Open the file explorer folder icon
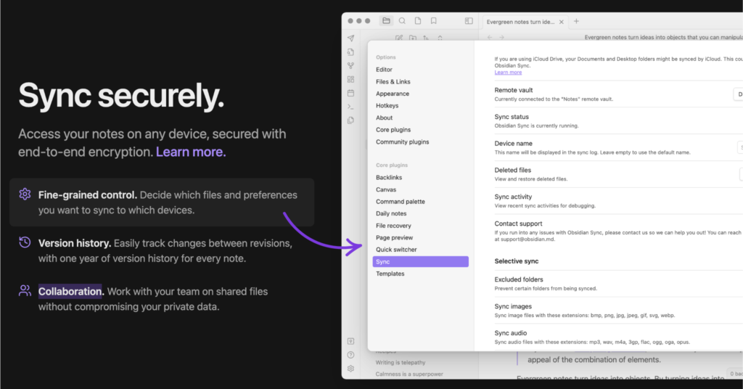 [x=386, y=21]
